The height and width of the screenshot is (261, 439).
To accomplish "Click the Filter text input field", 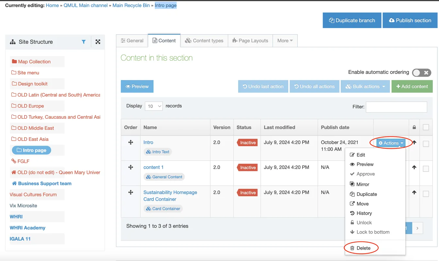I will [x=397, y=107].
